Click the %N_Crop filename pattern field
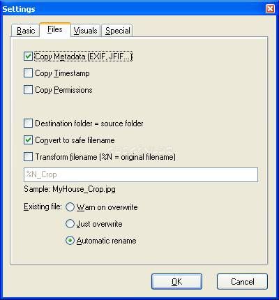The image size is (279, 300). point(141,174)
